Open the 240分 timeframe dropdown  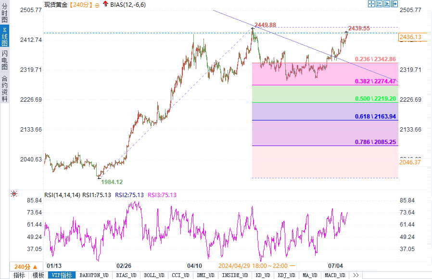coord(26,266)
